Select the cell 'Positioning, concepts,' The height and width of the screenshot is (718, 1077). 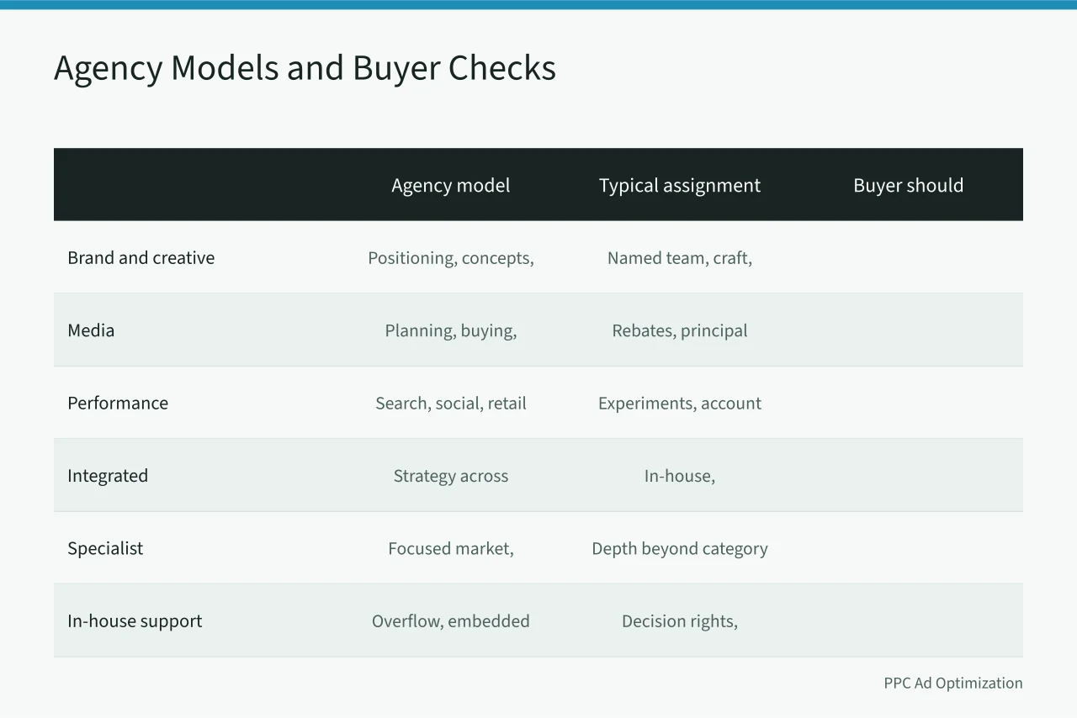[451, 258]
